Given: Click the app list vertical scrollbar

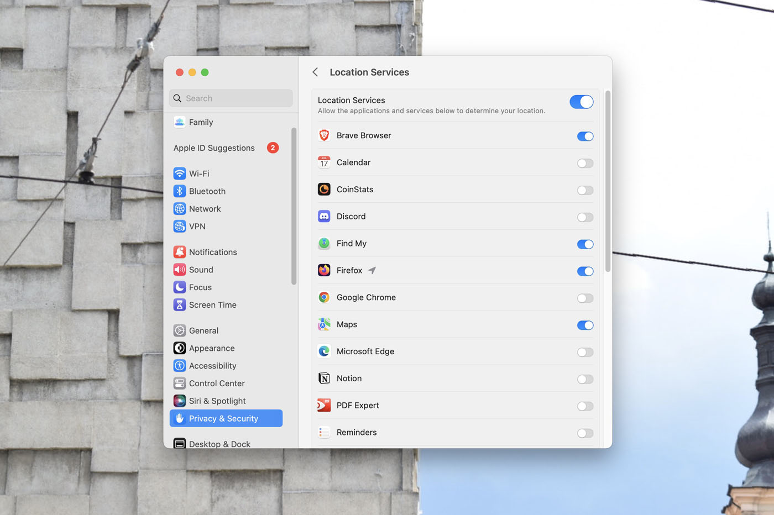Looking at the screenshot, I should (608, 182).
